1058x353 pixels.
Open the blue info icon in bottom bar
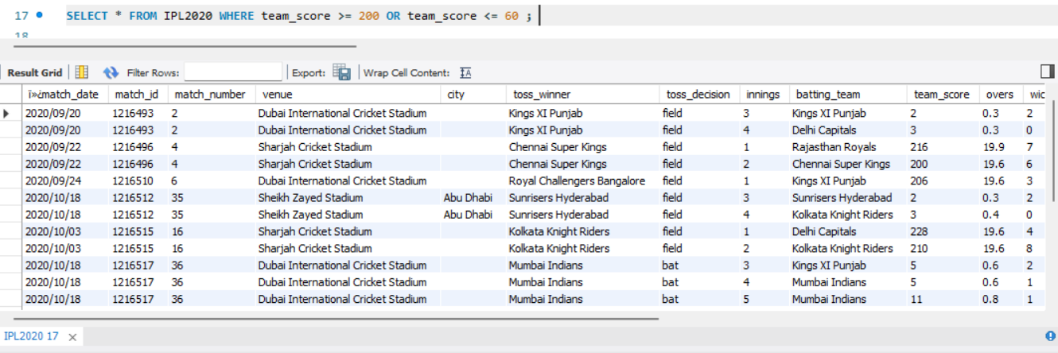click(x=1050, y=336)
